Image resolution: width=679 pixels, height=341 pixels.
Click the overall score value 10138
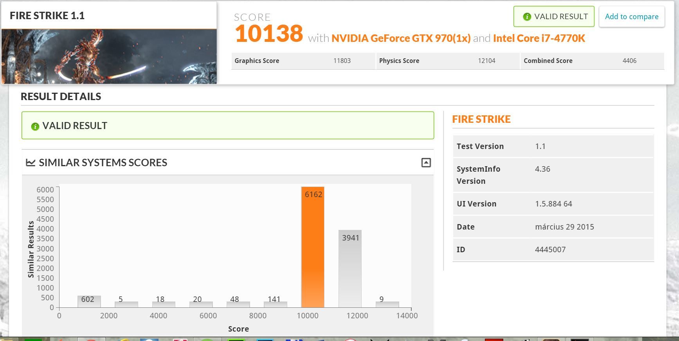[269, 34]
